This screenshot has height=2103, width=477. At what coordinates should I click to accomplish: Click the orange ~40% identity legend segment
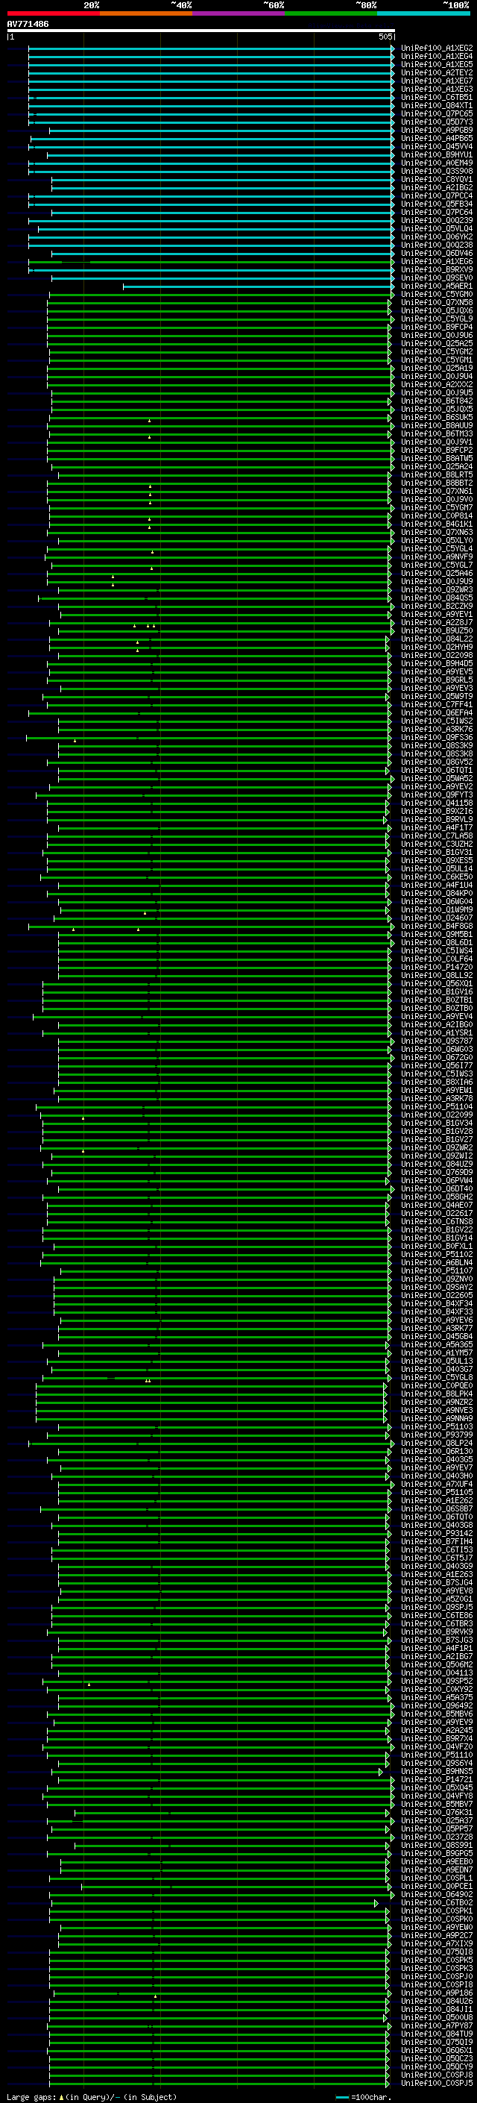click(146, 13)
